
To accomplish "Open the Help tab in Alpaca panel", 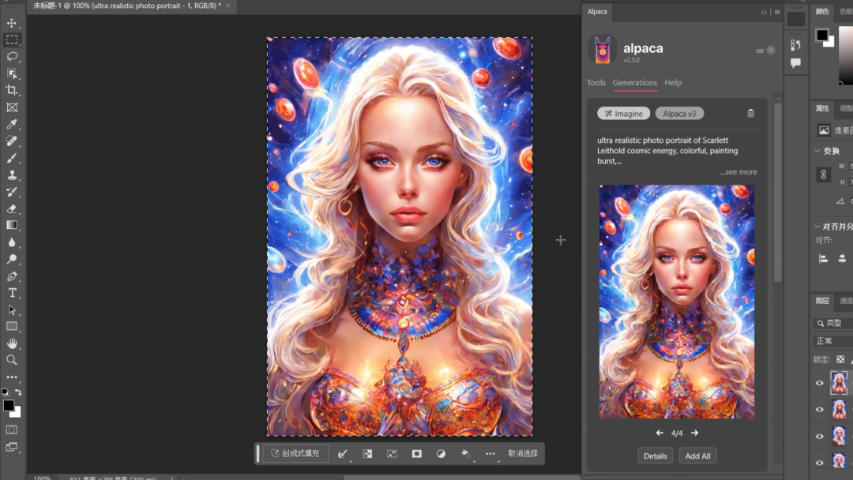I will [x=673, y=83].
